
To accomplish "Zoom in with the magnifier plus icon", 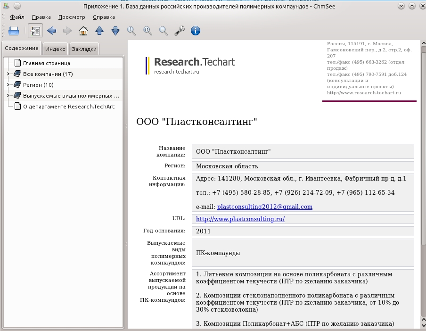I will coord(131,31).
